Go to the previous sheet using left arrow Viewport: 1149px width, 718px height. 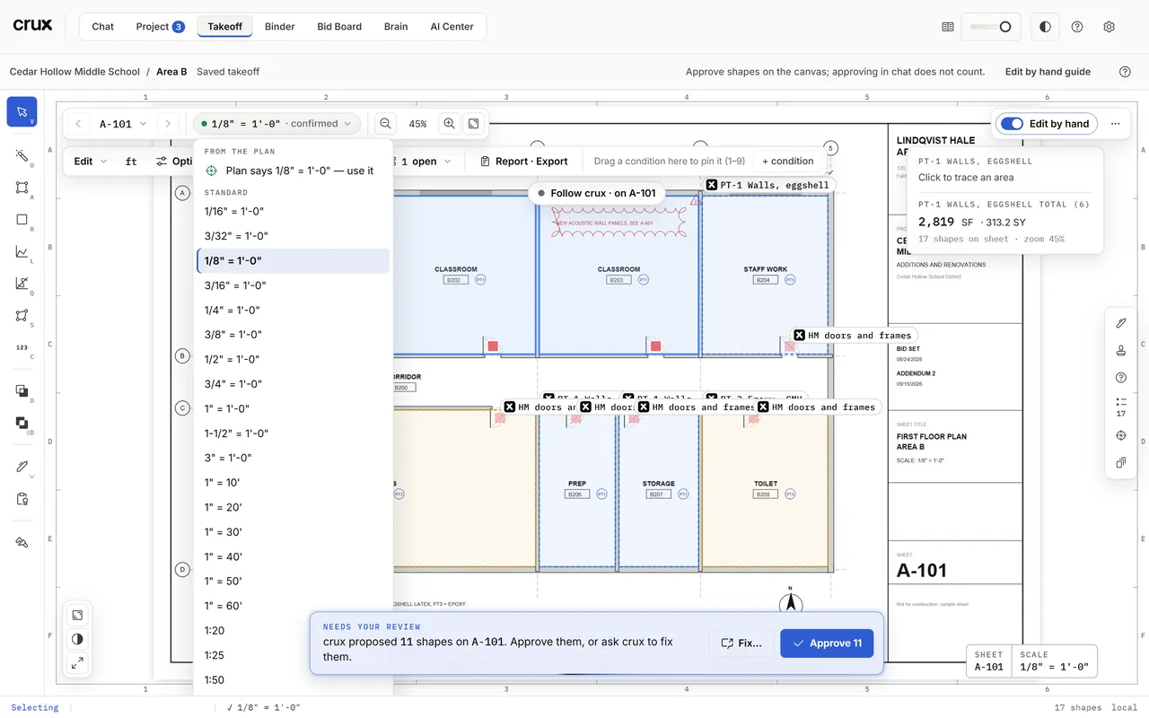point(78,124)
